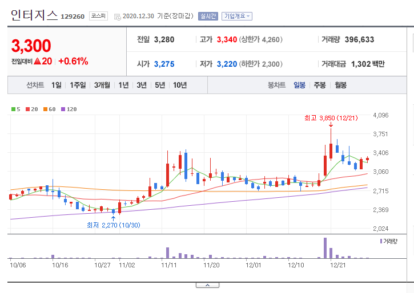This screenshot has width=414, height=293.
Task: Open the 기업개요 dropdown
Action: pyautogui.click(x=237, y=16)
